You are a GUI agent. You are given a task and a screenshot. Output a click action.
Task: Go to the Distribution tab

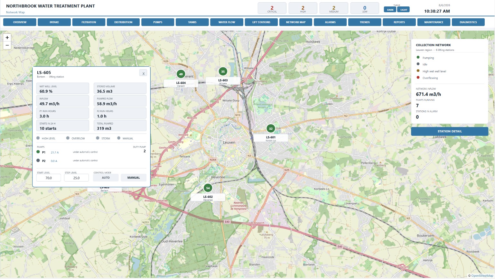pyautogui.click(x=123, y=22)
